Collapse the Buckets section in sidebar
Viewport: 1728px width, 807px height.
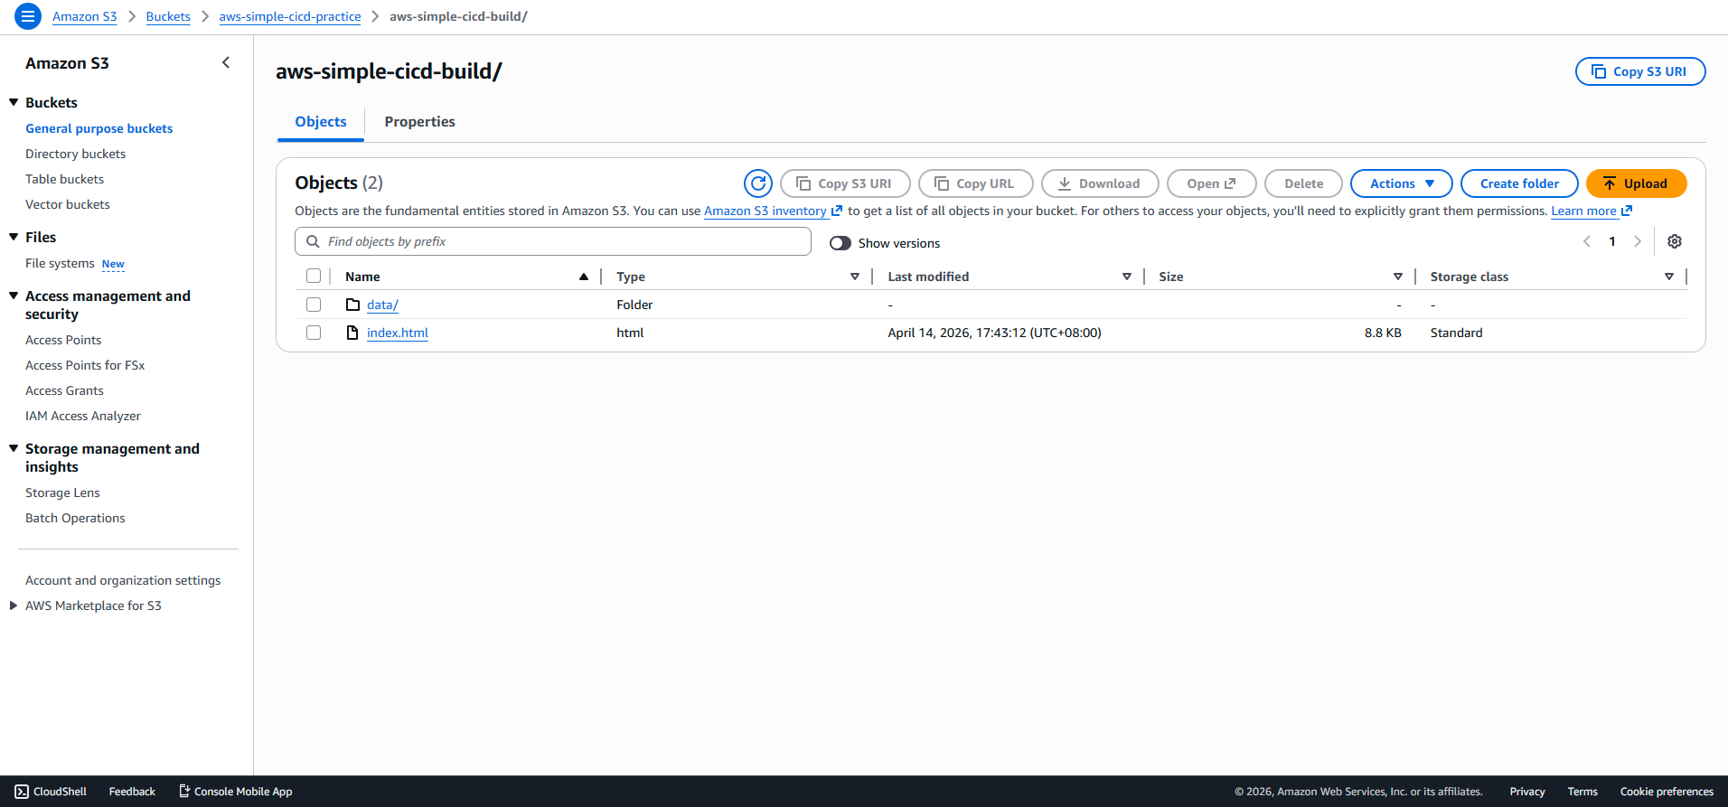[14, 102]
